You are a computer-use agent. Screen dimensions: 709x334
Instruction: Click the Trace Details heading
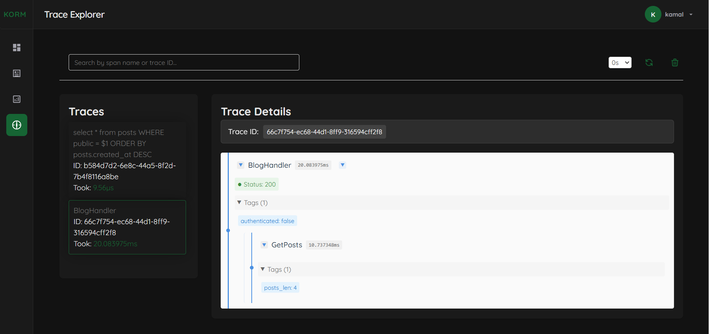256,111
